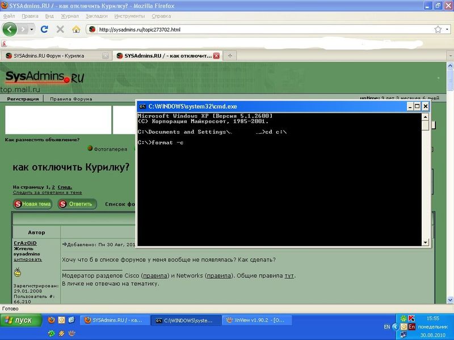Open the Справка menu
454x340 pixels.
tap(161, 16)
